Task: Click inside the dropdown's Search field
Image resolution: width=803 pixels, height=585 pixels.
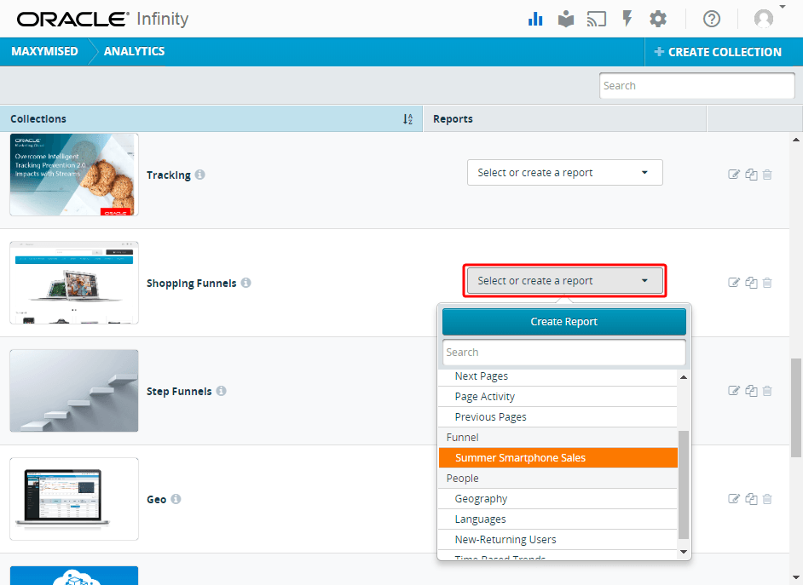Action: [x=563, y=352]
